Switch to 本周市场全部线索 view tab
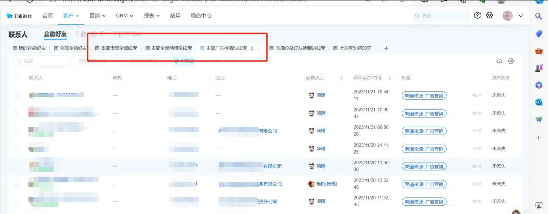The height and width of the screenshot is (214, 548). [116, 49]
